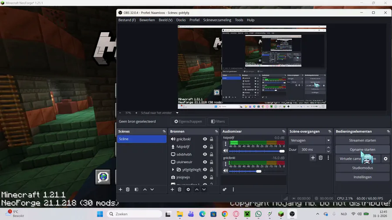Open Eigenschappen for source
The image size is (392, 220).
(x=188, y=121)
